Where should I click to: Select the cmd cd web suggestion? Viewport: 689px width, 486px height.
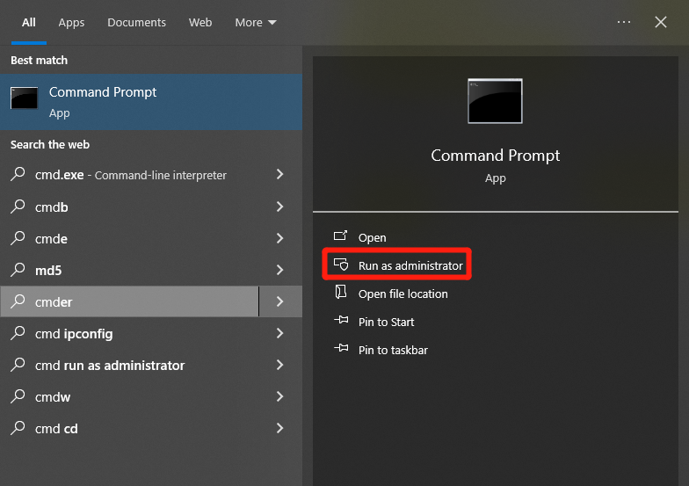[x=129, y=429]
